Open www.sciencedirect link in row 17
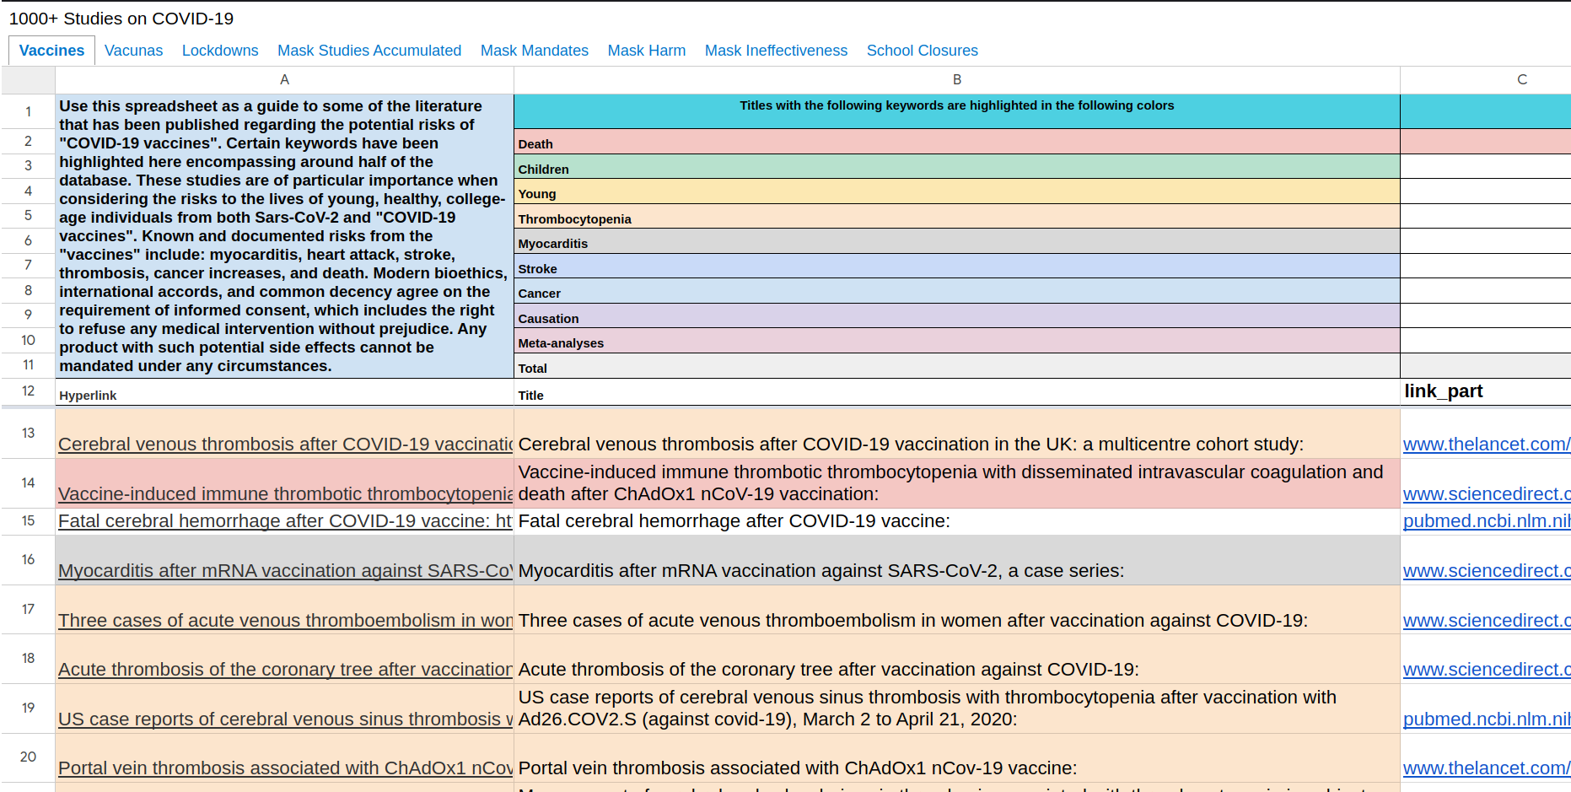This screenshot has width=1571, height=792. click(x=1487, y=620)
